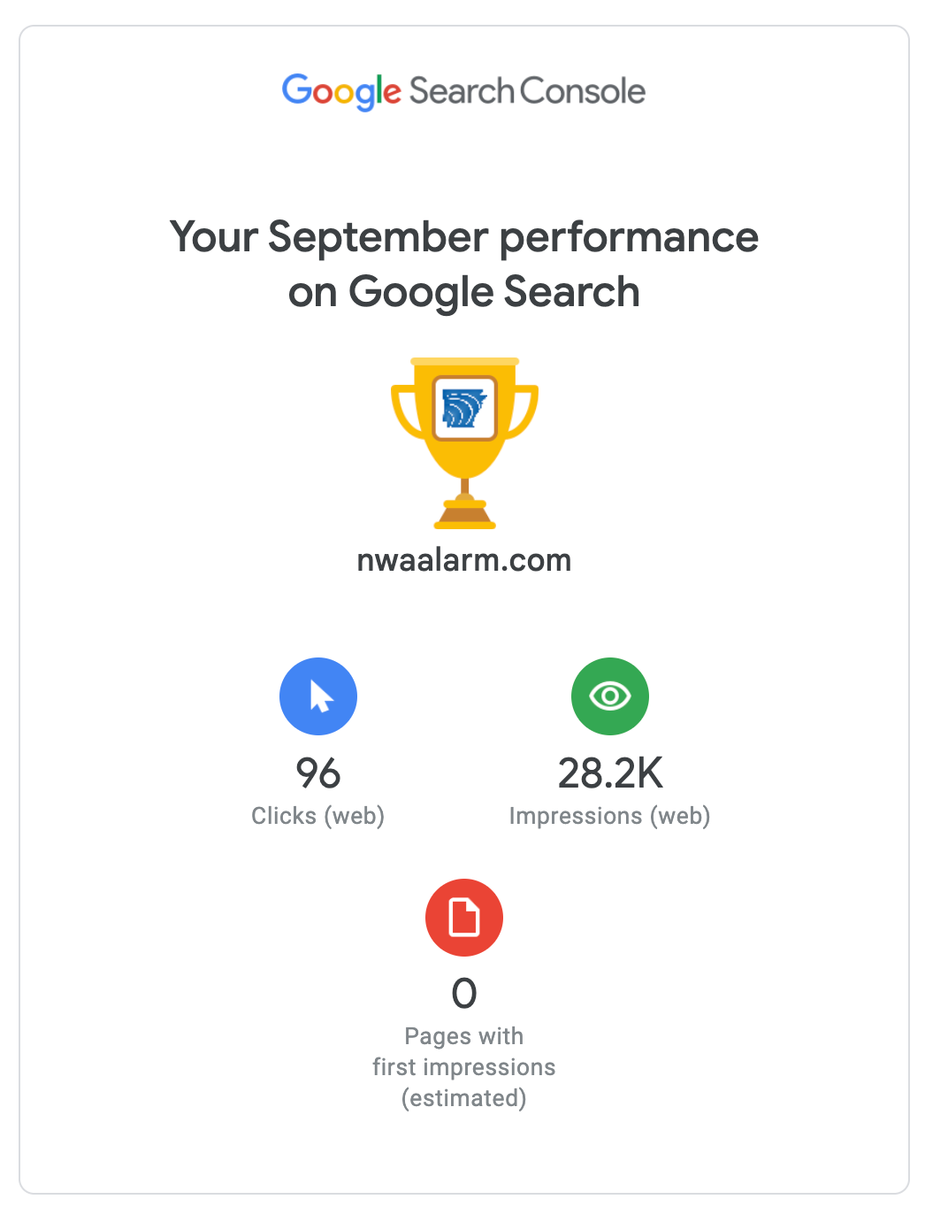Click the colorful Google wordmark logo
The image size is (925, 1207).
[x=340, y=91]
